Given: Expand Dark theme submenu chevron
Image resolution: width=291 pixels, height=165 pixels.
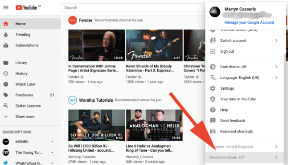Looking at the screenshot, I should coord(277,67).
